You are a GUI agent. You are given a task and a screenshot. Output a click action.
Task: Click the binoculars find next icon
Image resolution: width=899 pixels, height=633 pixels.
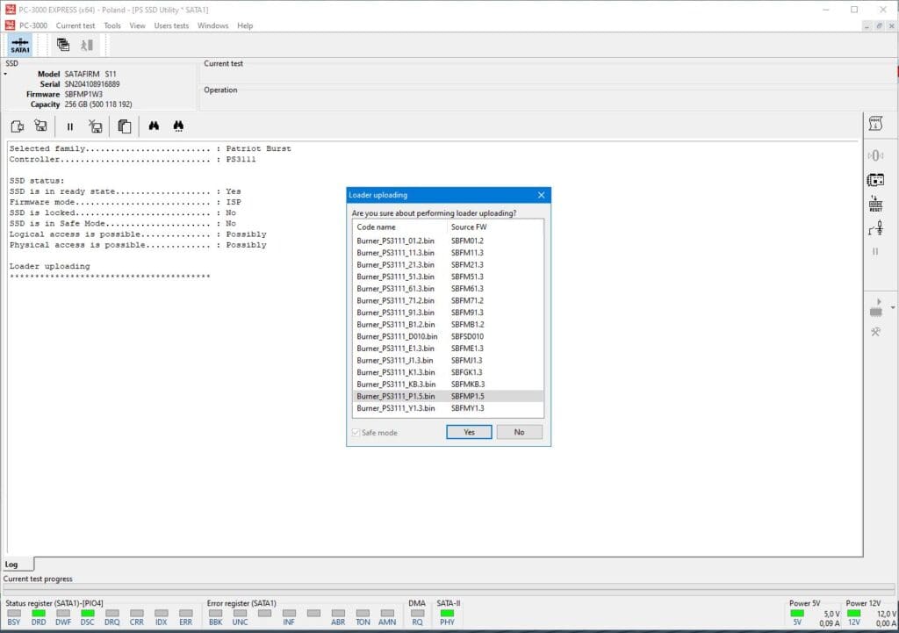pos(178,126)
